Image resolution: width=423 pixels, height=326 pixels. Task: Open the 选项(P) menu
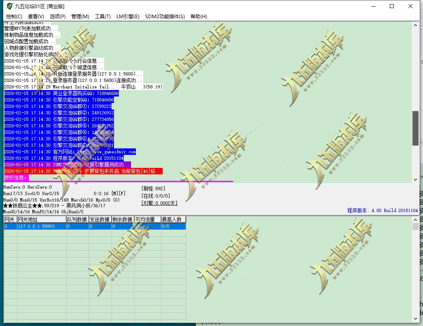[x=58, y=17]
